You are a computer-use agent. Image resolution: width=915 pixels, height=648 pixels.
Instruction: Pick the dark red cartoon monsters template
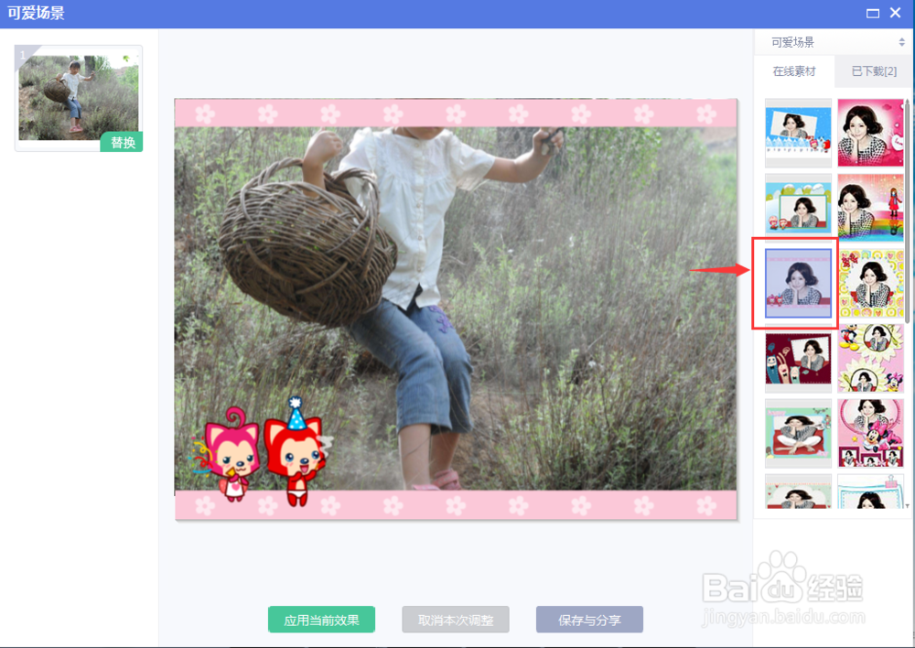798,359
